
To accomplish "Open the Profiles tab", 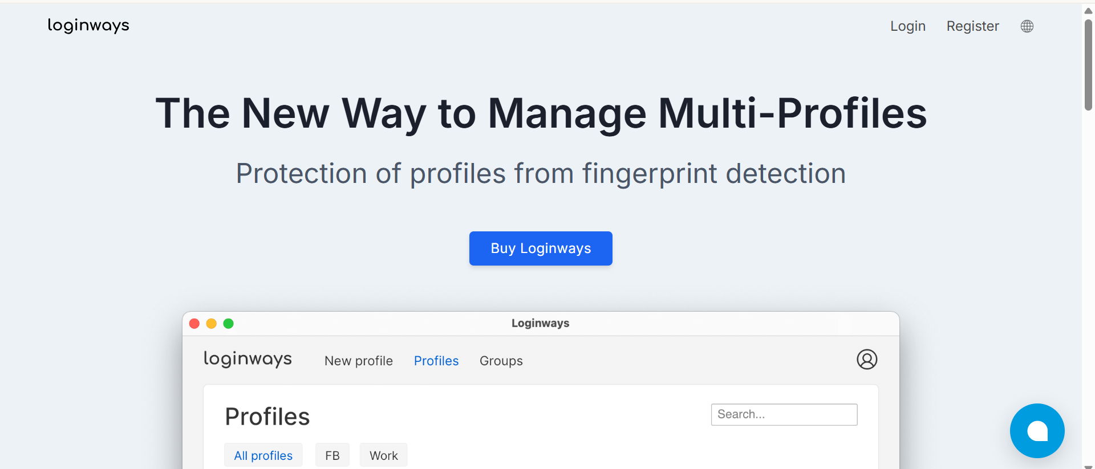I will click(436, 361).
